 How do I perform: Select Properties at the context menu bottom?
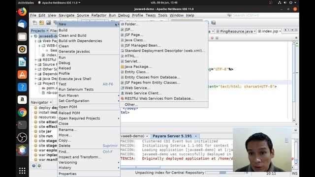[x=89, y=174]
